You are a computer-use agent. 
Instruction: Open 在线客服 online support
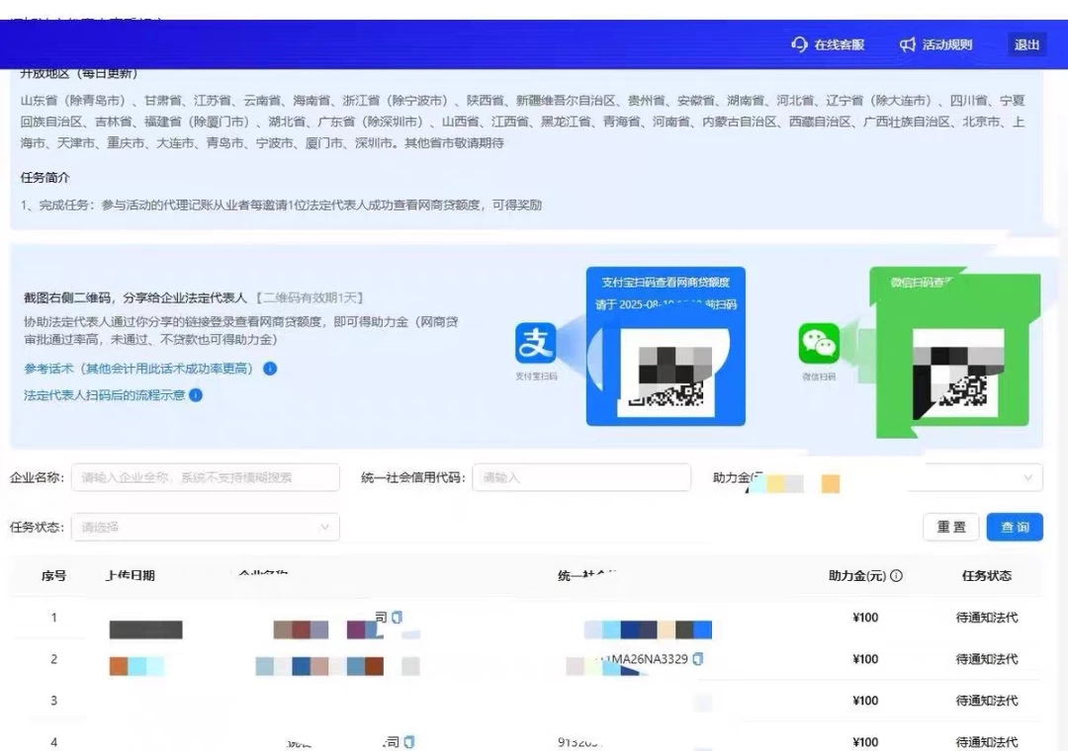click(x=828, y=44)
